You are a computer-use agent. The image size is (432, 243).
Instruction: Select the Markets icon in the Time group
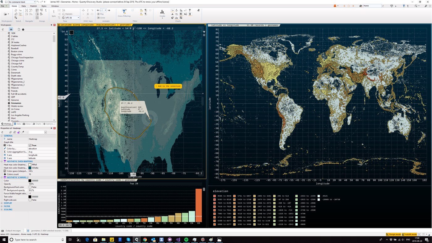tap(63, 14)
